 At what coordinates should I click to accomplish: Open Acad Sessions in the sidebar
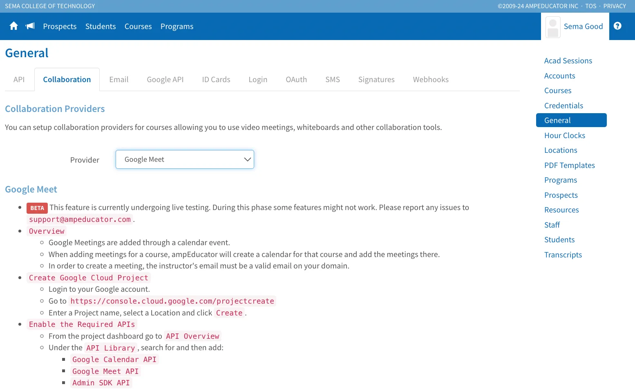click(x=568, y=60)
